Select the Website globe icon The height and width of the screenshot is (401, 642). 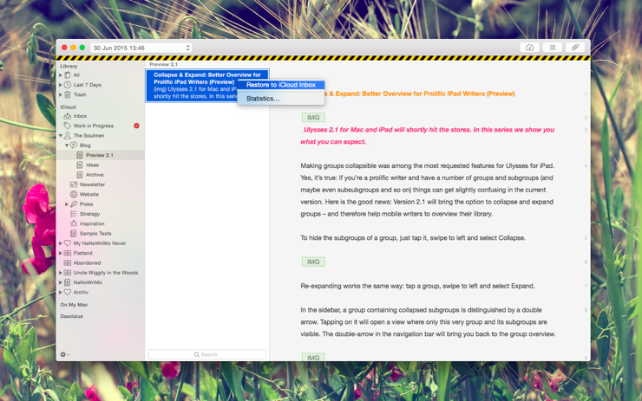click(74, 194)
